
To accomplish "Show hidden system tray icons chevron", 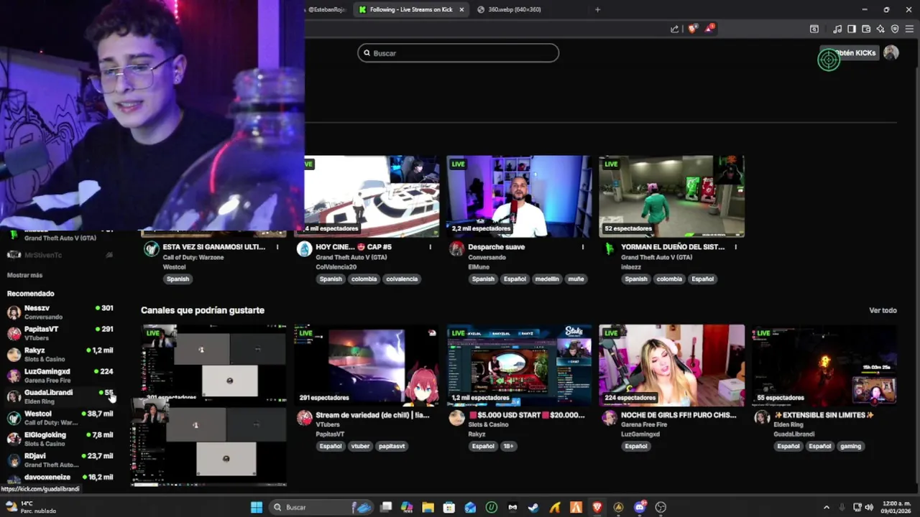I will point(827,507).
